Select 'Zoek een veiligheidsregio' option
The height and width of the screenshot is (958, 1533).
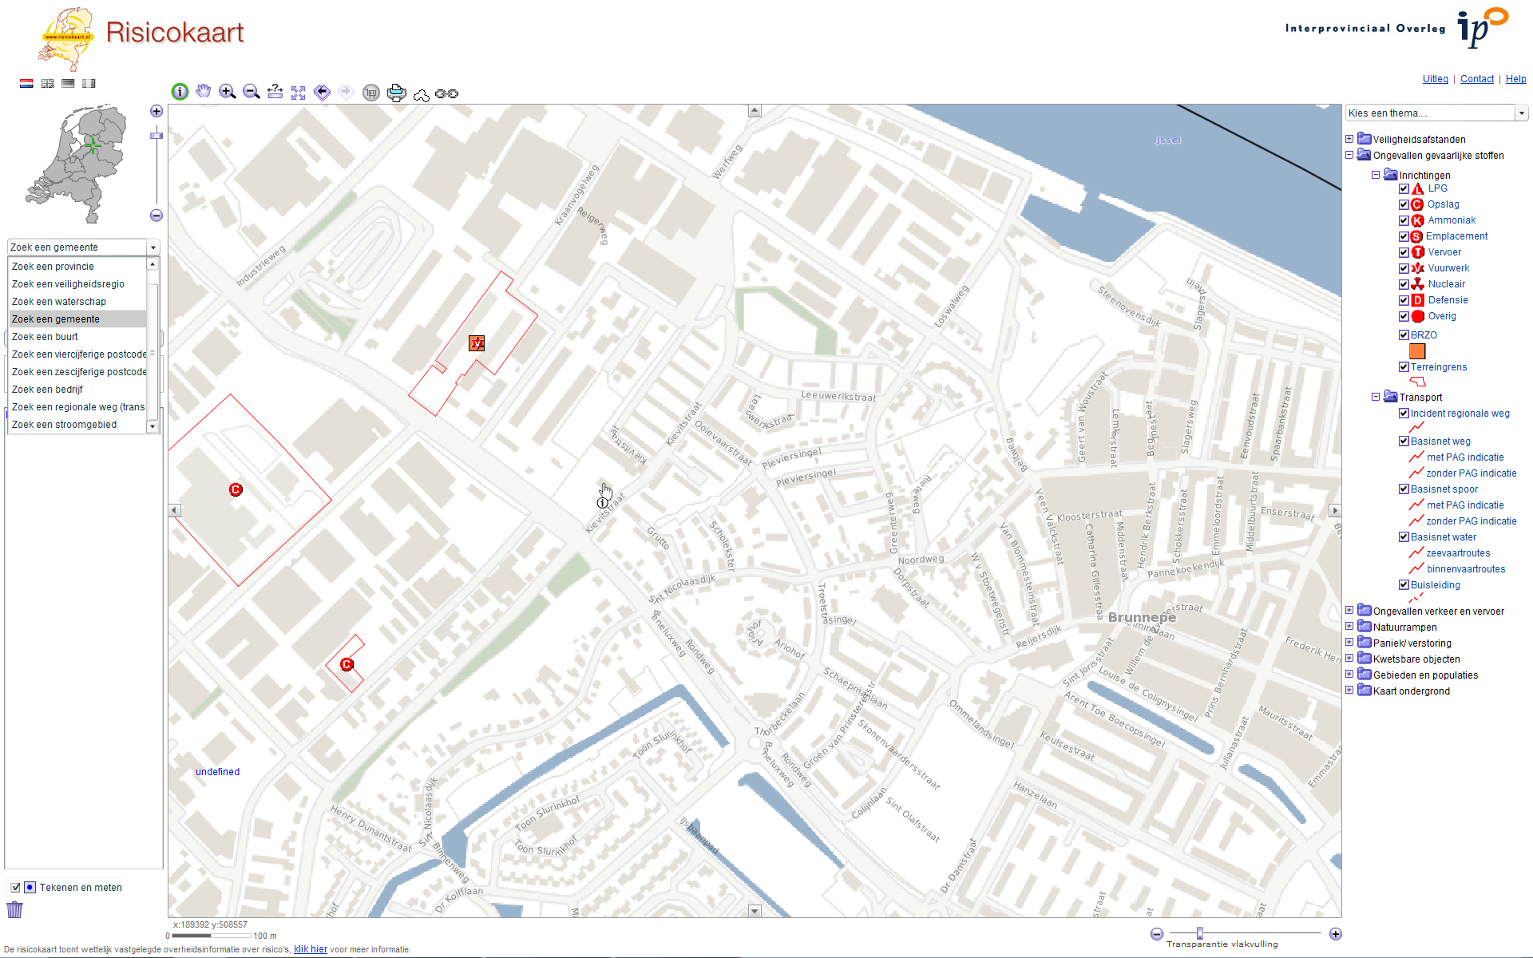[x=77, y=284]
